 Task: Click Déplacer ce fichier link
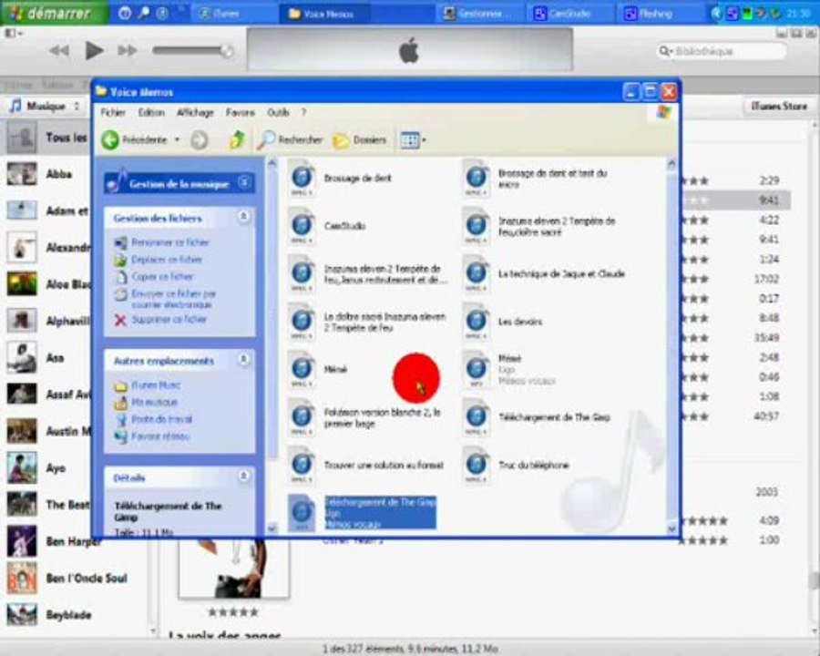(167, 260)
